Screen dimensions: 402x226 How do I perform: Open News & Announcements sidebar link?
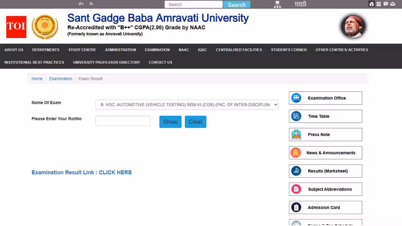point(325,153)
